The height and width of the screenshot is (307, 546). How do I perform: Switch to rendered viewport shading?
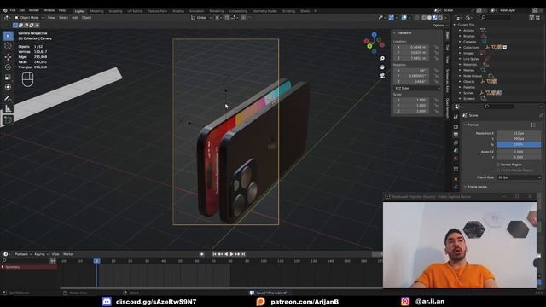[440, 17]
